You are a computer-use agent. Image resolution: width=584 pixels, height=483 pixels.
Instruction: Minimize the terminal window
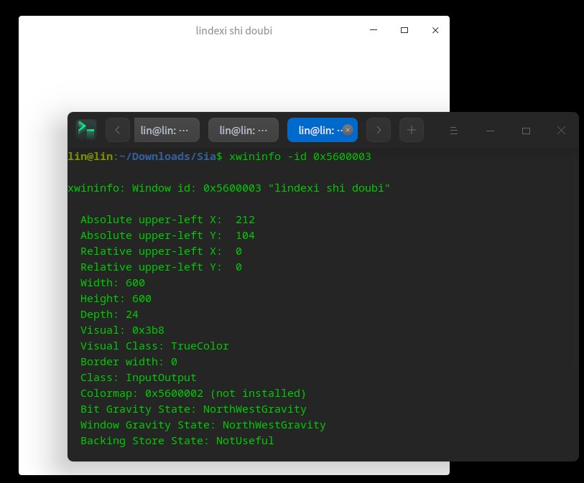click(x=490, y=131)
